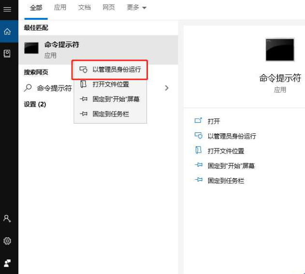The image size is (305, 274).
Task: Switch to the 文档 tab
Action: pos(85,8)
